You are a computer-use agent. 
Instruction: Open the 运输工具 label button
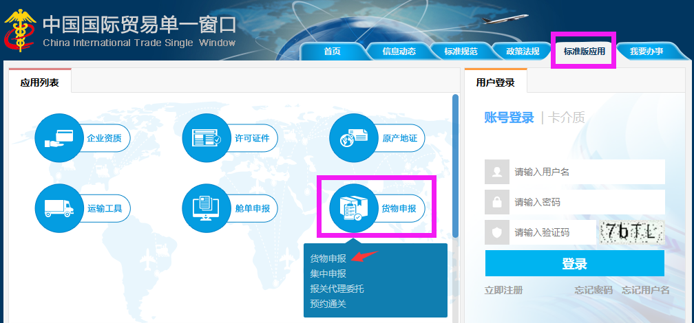105,208
